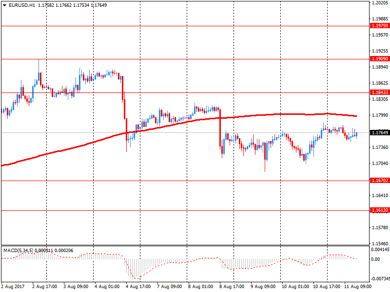Viewport: 390px width, 292px height.
Task: Select the MACD scale value -0.007345
Action: [x=380, y=278]
